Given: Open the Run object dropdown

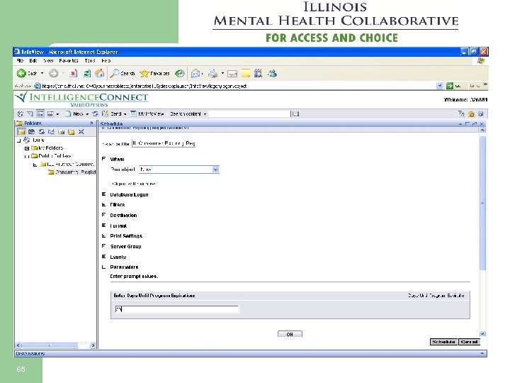Looking at the screenshot, I should pyautogui.click(x=215, y=170).
